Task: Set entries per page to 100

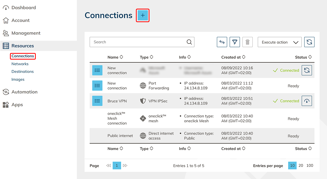Action: pyautogui.click(x=310, y=166)
